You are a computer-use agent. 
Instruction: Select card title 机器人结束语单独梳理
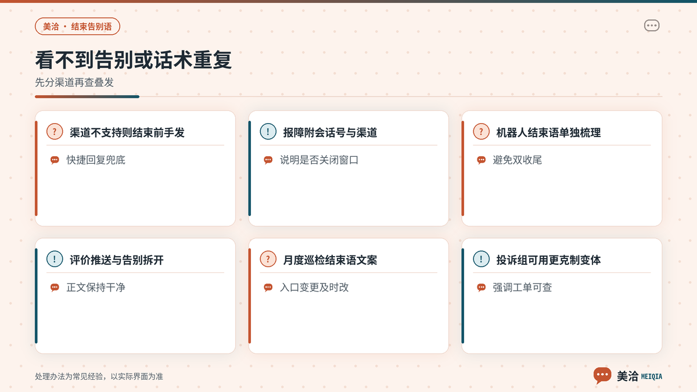tap(548, 132)
